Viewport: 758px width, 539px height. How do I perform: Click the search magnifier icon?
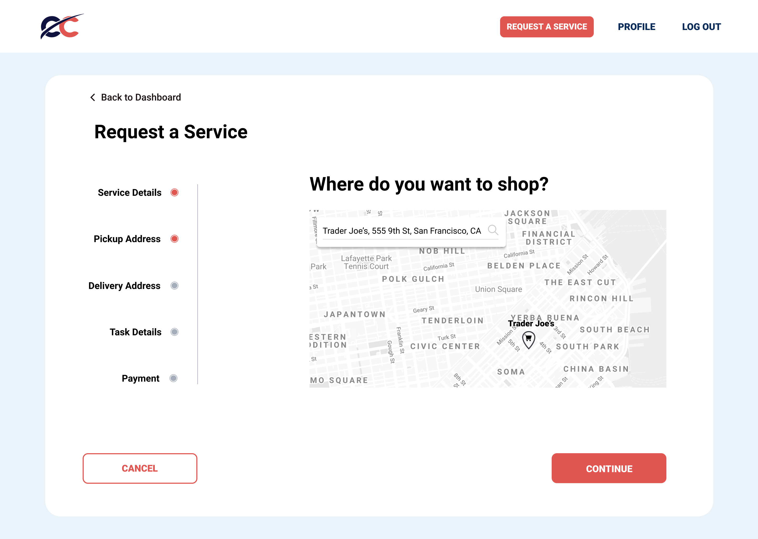click(493, 230)
